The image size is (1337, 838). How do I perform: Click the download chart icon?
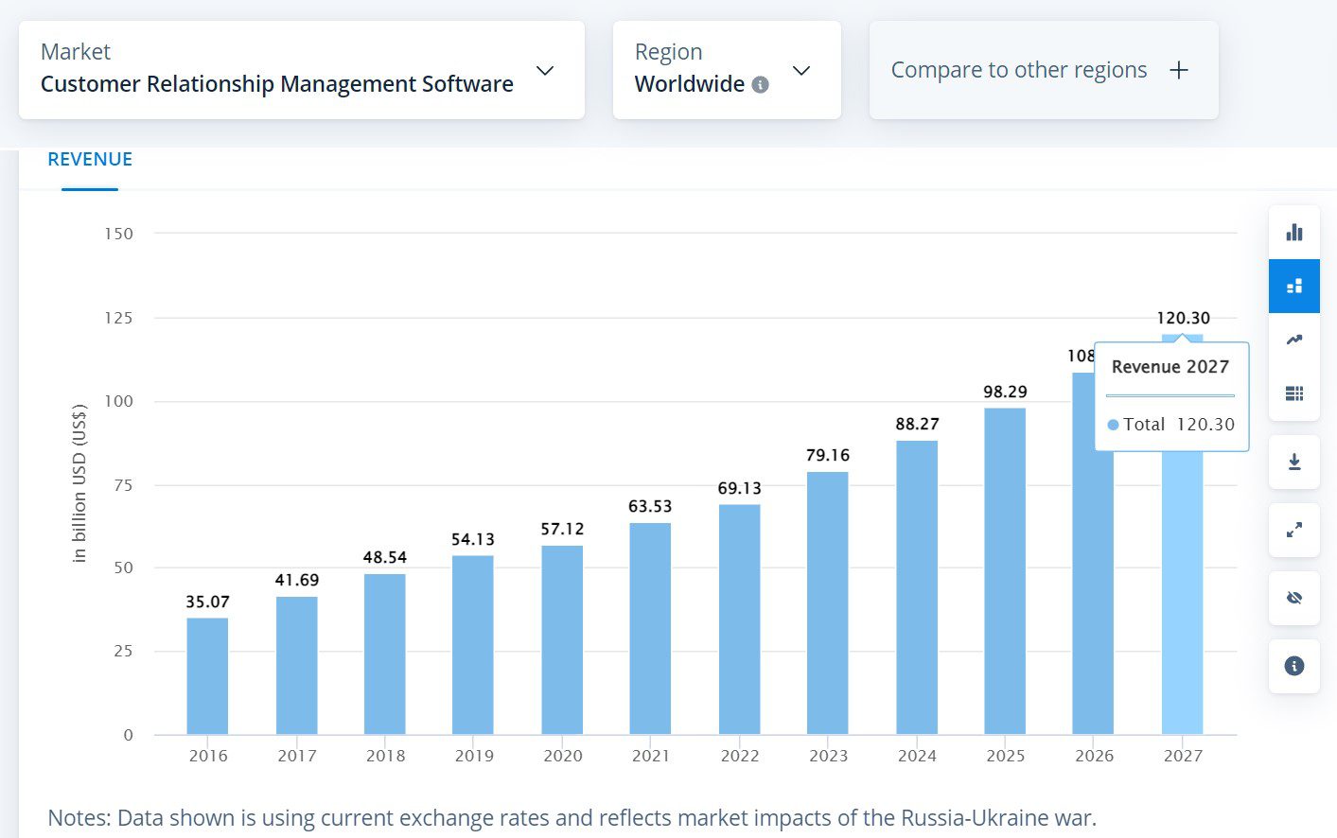(1293, 462)
